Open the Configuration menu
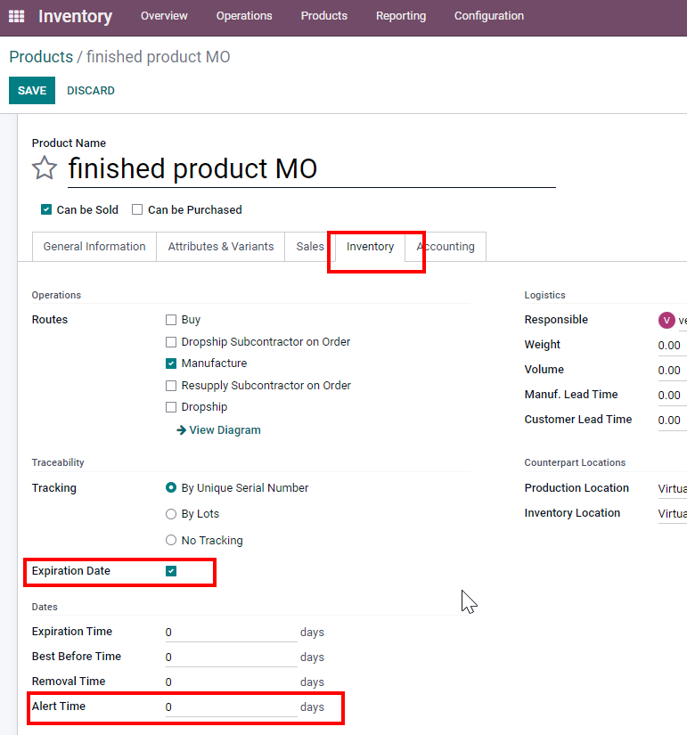The width and height of the screenshot is (687, 735). coord(488,16)
